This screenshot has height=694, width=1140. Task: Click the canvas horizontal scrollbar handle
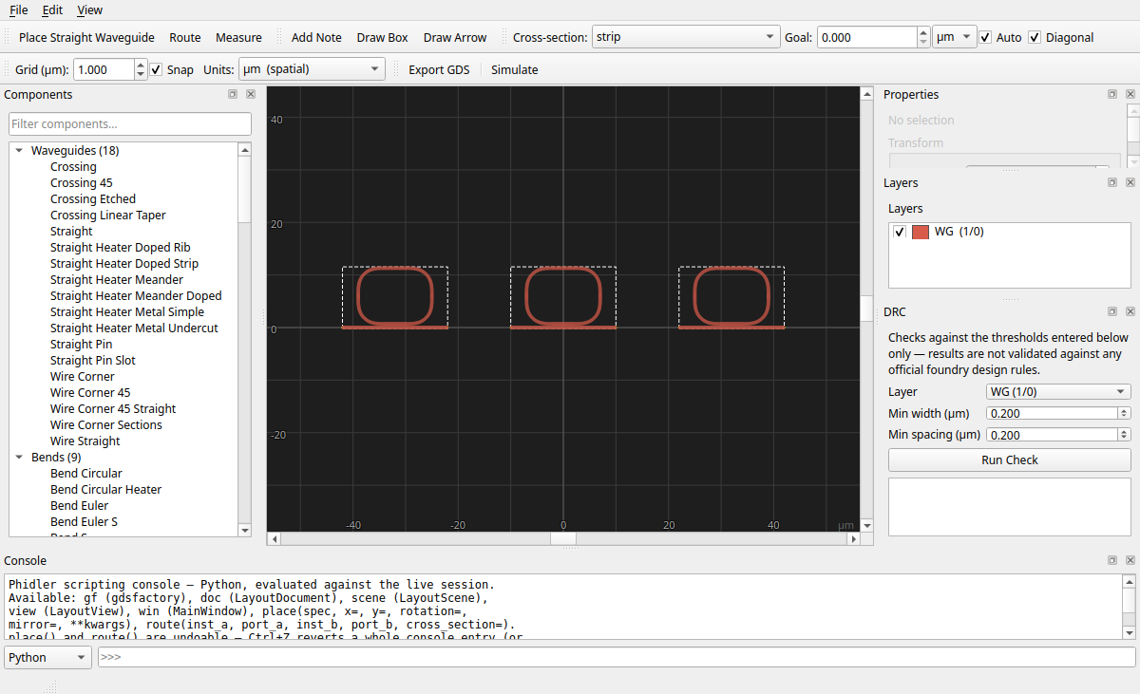pyautogui.click(x=563, y=538)
